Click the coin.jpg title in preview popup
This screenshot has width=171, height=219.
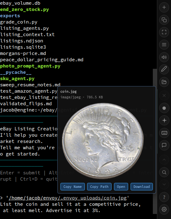click(x=68, y=91)
